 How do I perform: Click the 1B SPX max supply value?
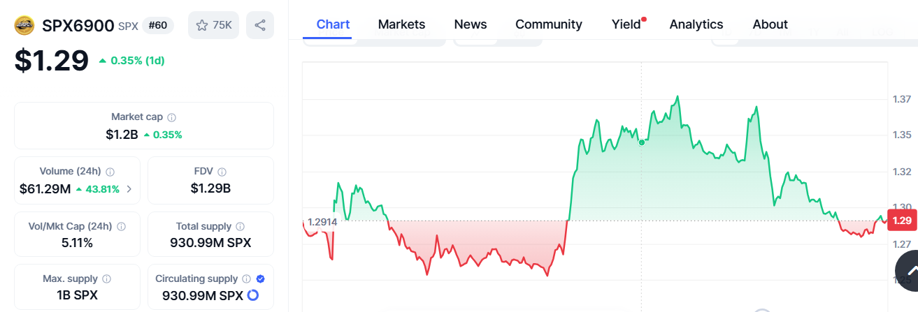77,295
